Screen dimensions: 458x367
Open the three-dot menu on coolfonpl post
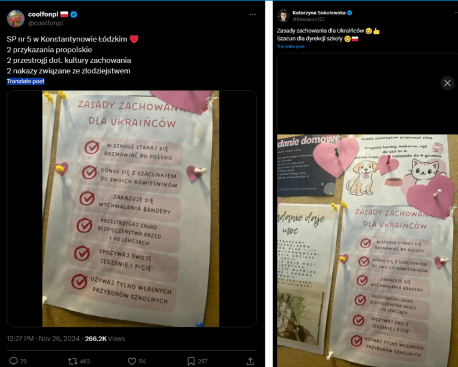(252, 14)
